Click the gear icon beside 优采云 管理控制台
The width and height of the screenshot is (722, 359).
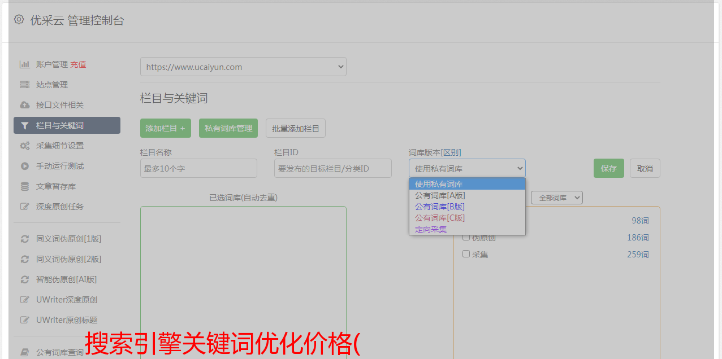[x=19, y=20]
